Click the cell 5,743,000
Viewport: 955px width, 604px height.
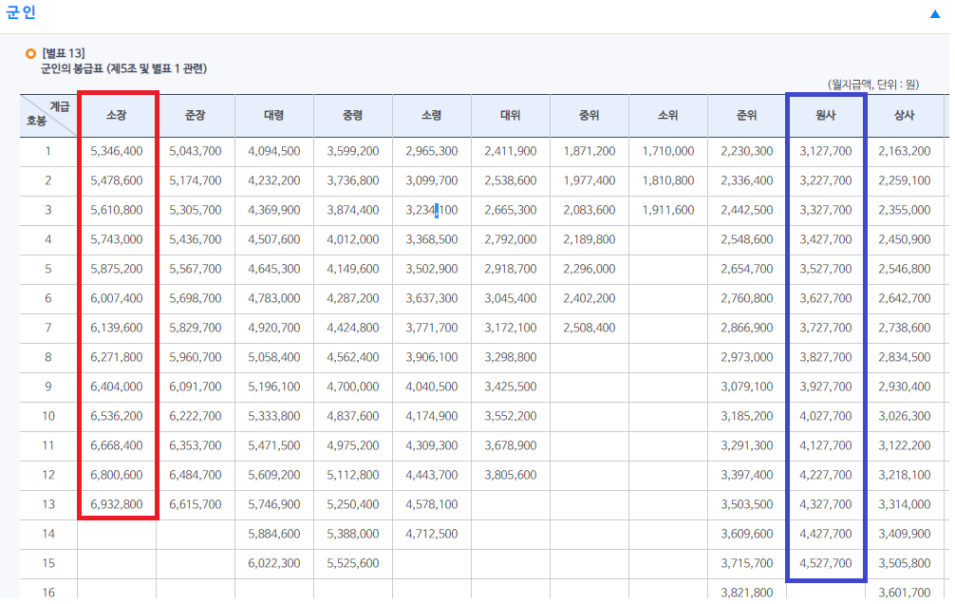coord(117,239)
